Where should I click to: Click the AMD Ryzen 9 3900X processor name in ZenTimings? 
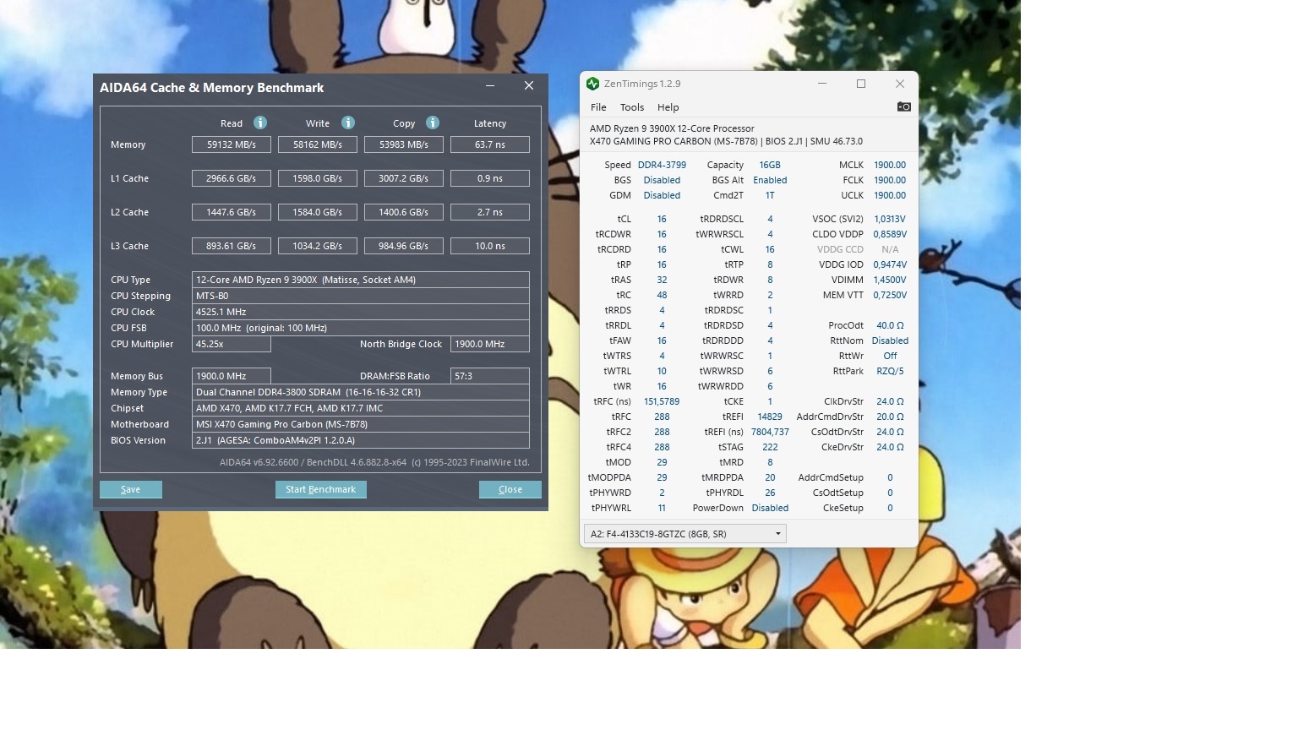[x=672, y=128]
